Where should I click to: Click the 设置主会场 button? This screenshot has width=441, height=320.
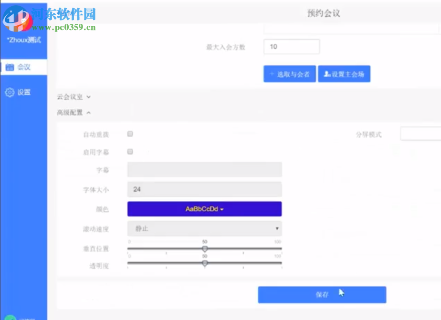click(344, 73)
